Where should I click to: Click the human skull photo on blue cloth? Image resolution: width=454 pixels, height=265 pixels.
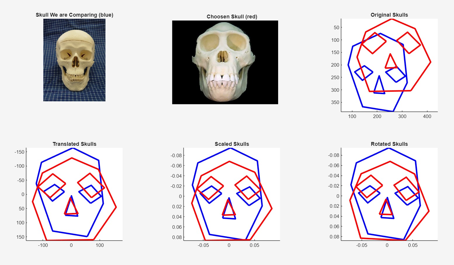74,60
